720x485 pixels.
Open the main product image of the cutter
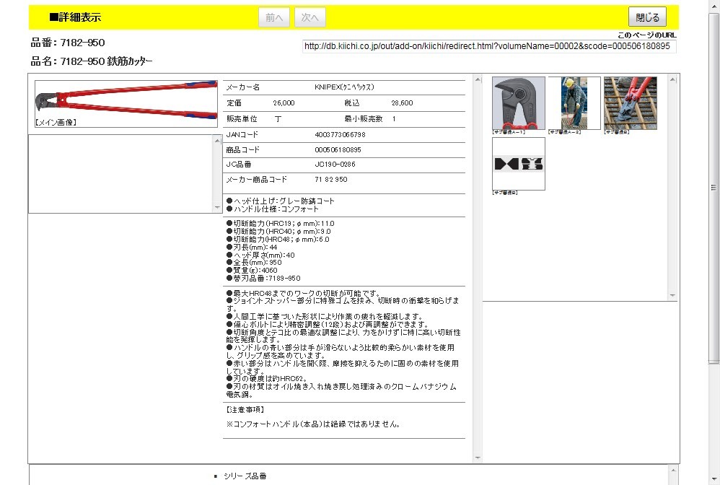click(x=126, y=104)
